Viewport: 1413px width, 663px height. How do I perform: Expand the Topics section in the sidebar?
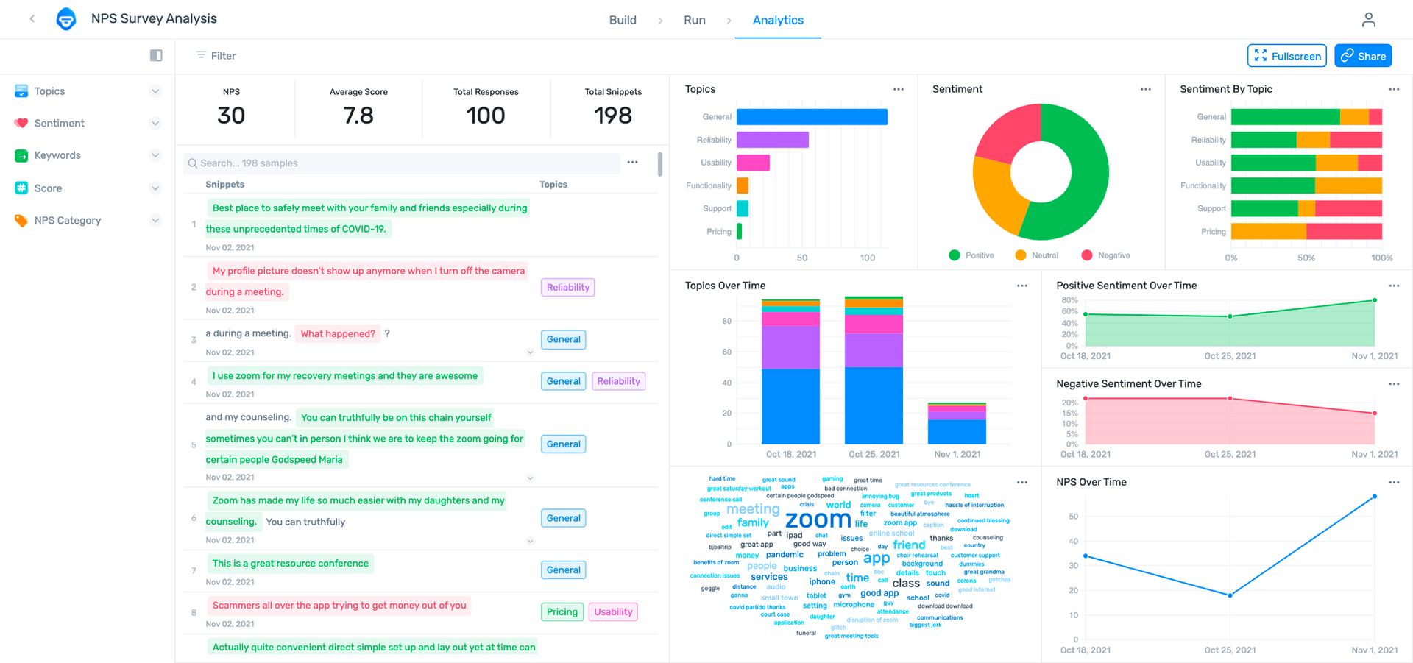155,91
